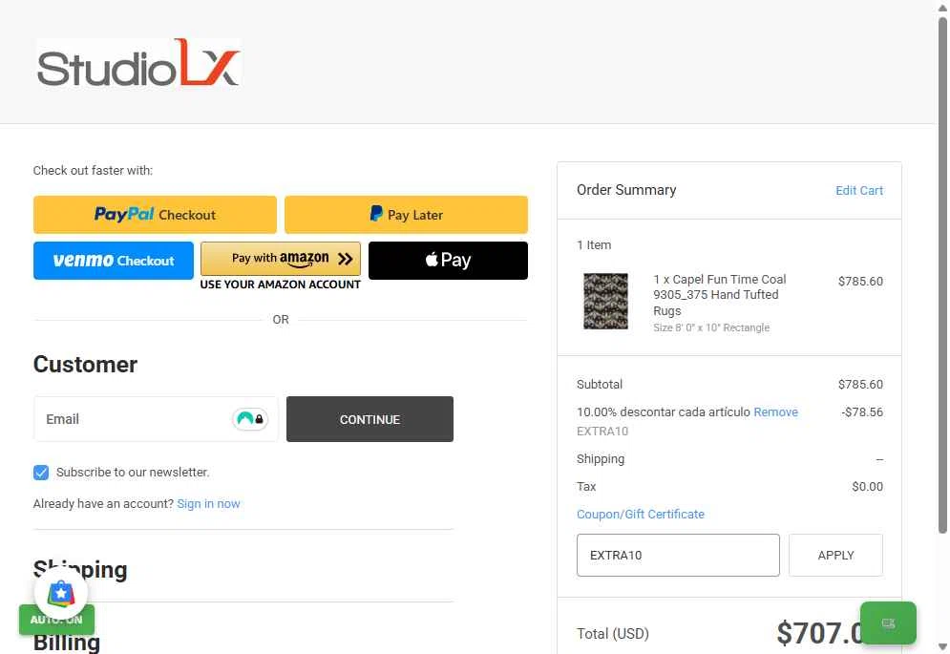
Task: Select the discount value -$78.56
Action: click(862, 412)
